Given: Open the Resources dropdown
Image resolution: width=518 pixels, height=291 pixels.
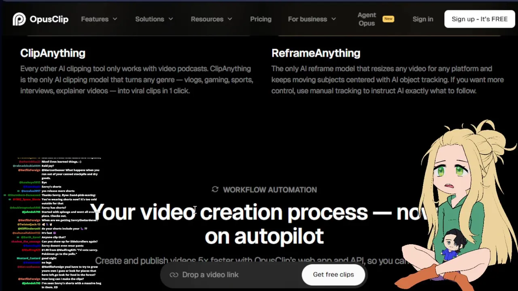Looking at the screenshot, I should coord(212,19).
